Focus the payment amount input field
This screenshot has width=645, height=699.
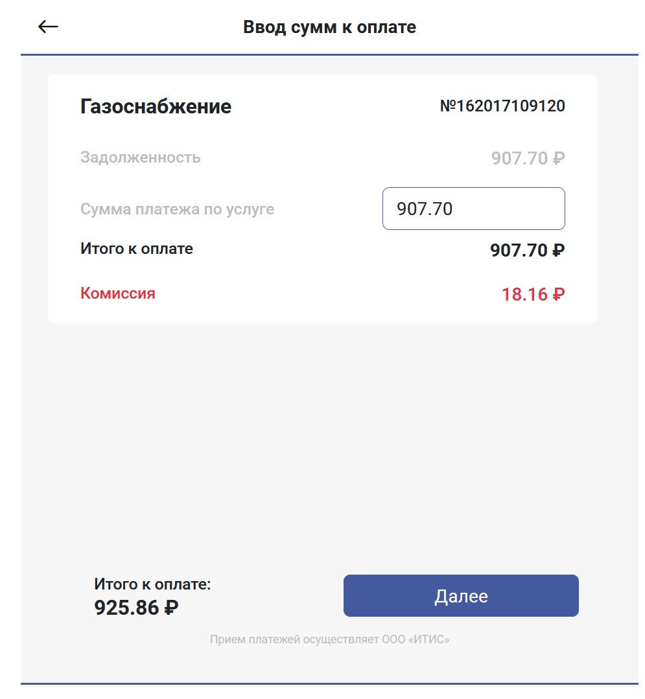[x=473, y=209]
